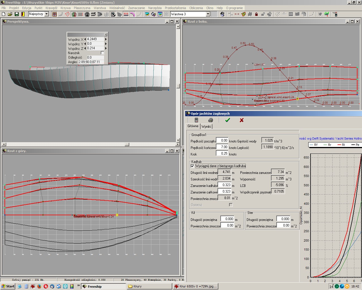Click the exit door icon in toolbar
This screenshot has width=362, height=290.
pyautogui.click(x=23, y=14)
